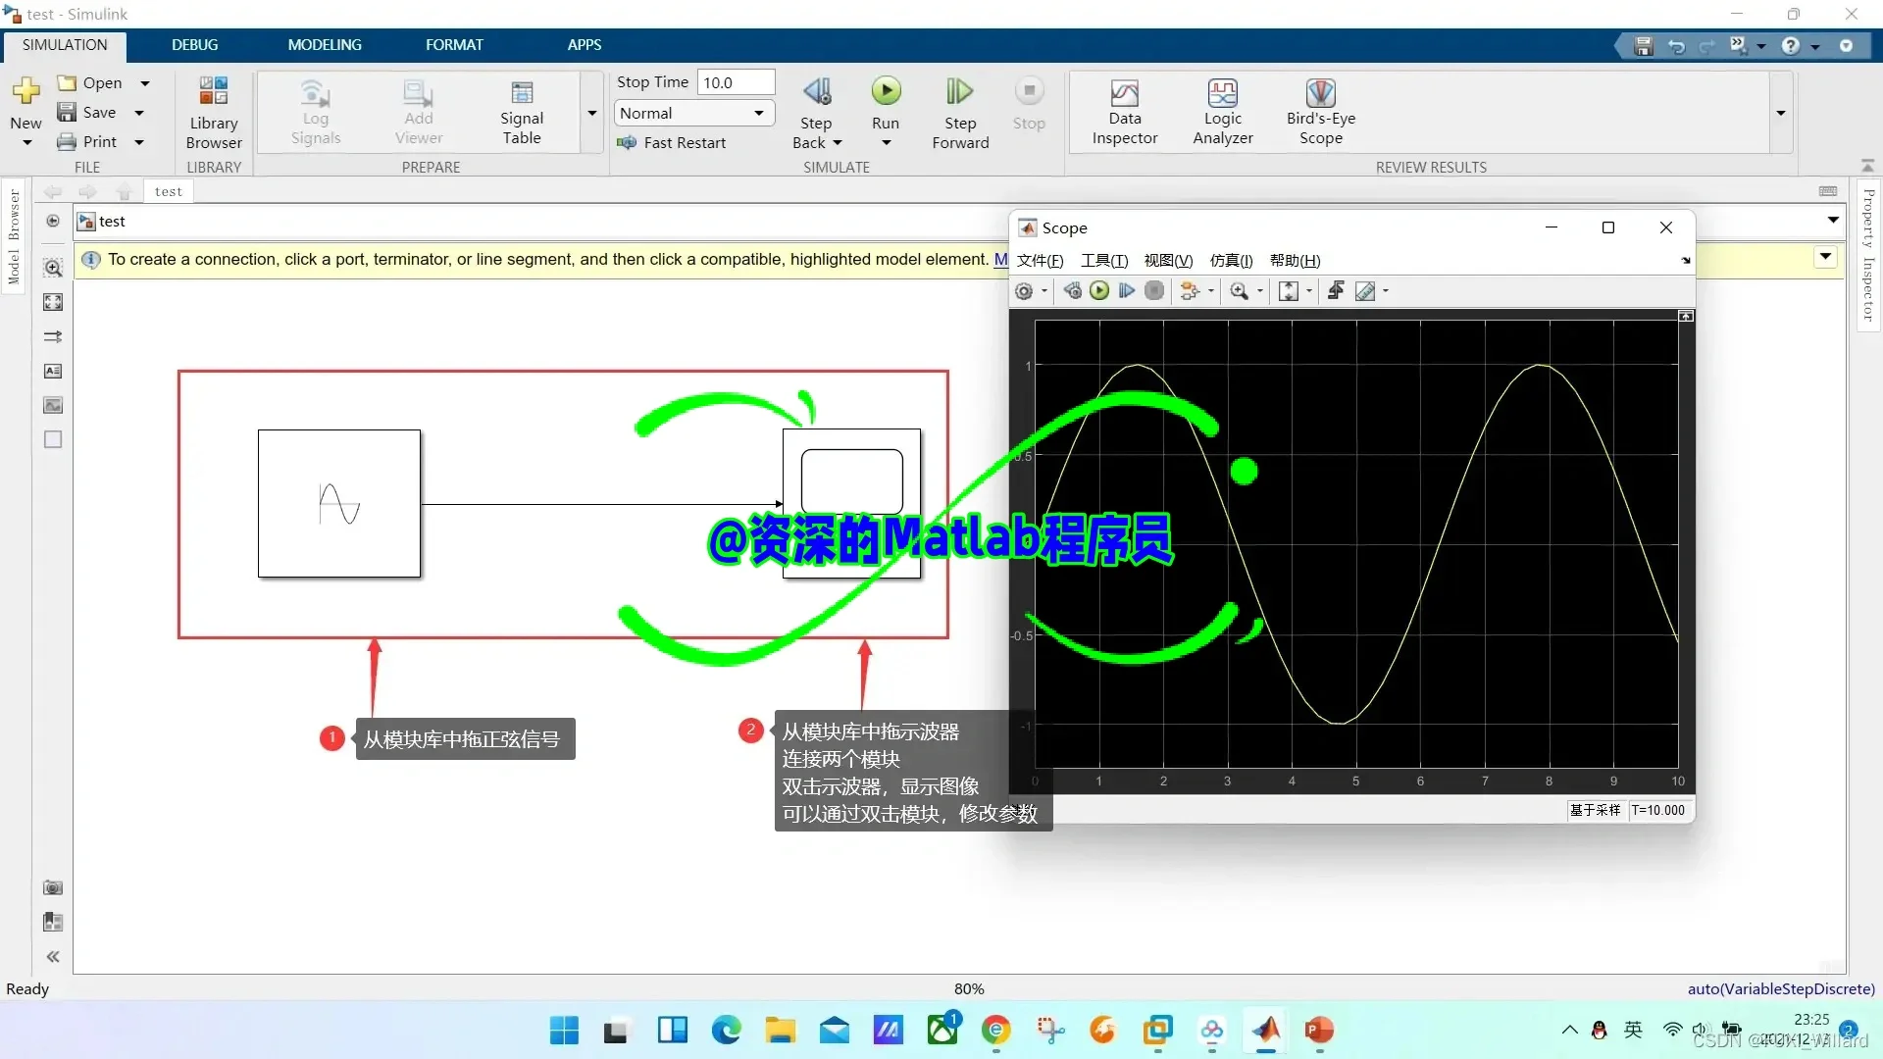This screenshot has height=1059, width=1883.
Task: Launch the Logic Analyzer
Action: coord(1222,94)
